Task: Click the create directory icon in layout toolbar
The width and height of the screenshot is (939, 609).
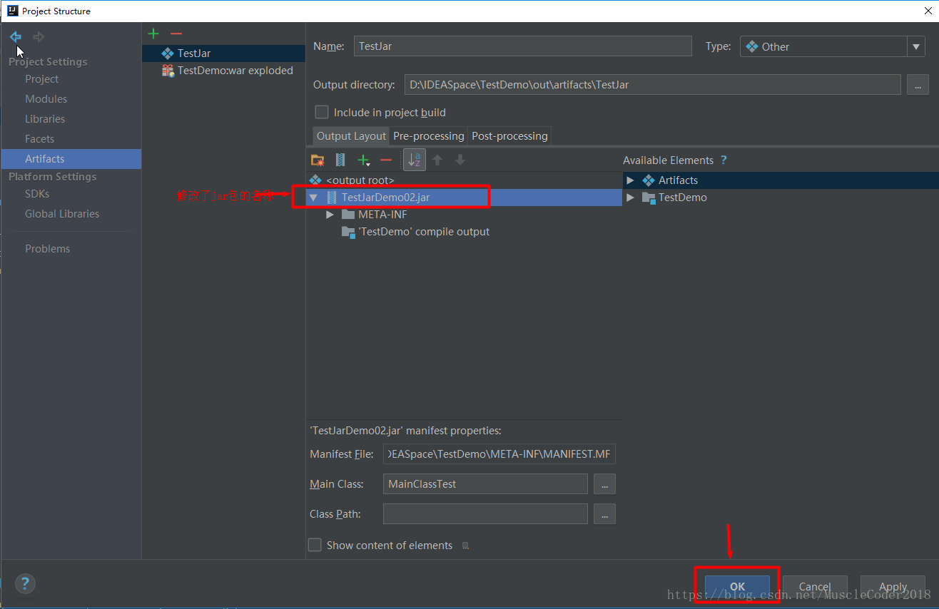Action: click(318, 160)
